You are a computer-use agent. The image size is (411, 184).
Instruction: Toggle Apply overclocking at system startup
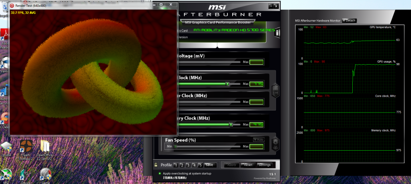[x=159, y=174]
